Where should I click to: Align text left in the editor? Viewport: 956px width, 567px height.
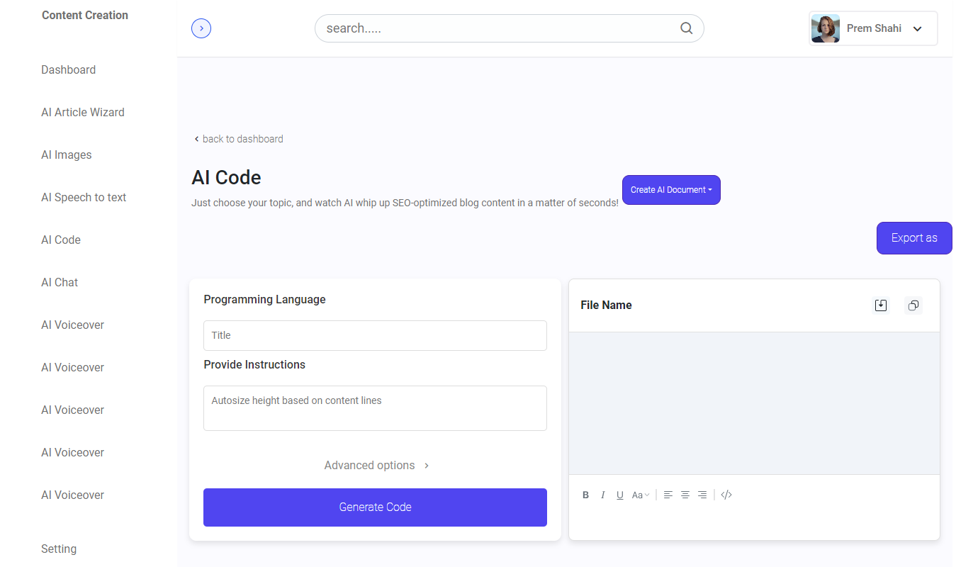point(668,495)
